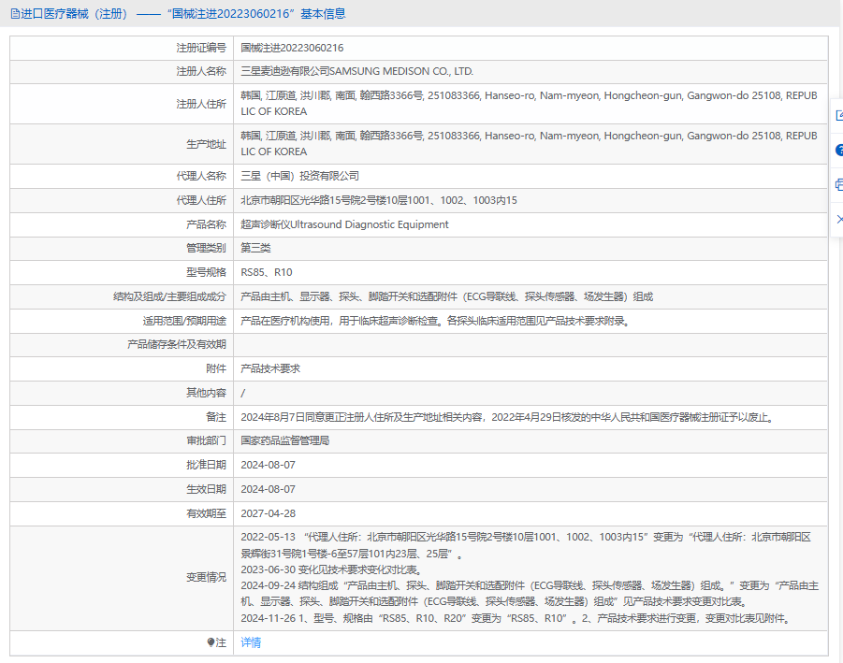Open the help question-mark icon
This screenshot has width=843, height=663.
click(839, 150)
